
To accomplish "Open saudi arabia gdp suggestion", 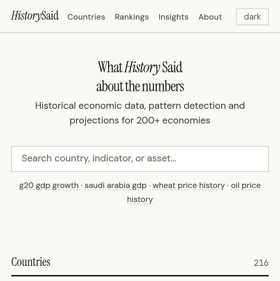I will click(115, 185).
